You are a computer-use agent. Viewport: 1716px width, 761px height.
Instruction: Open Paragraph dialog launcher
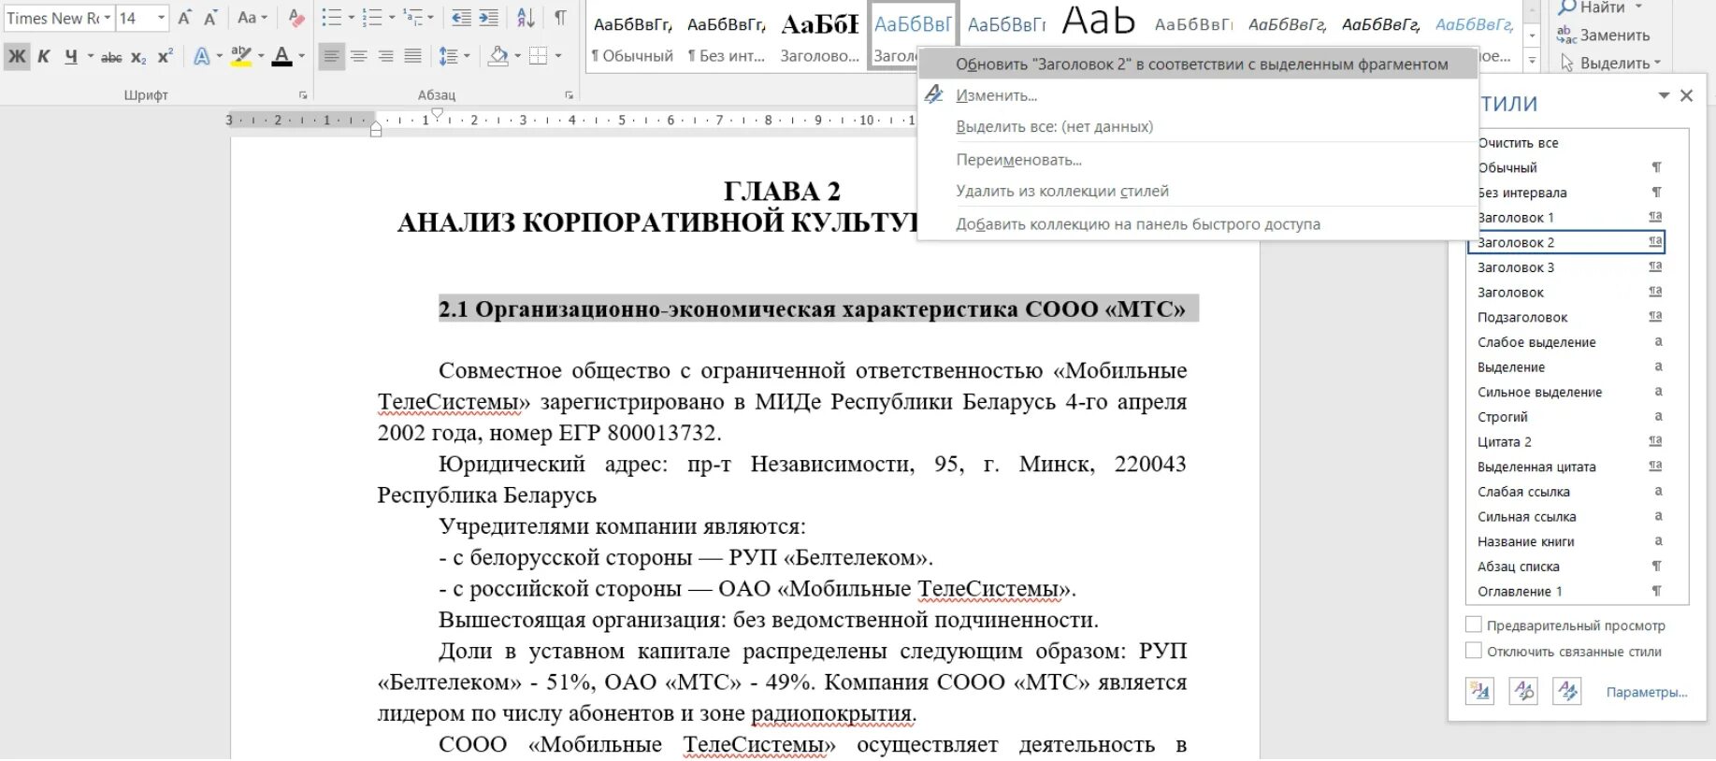(570, 95)
